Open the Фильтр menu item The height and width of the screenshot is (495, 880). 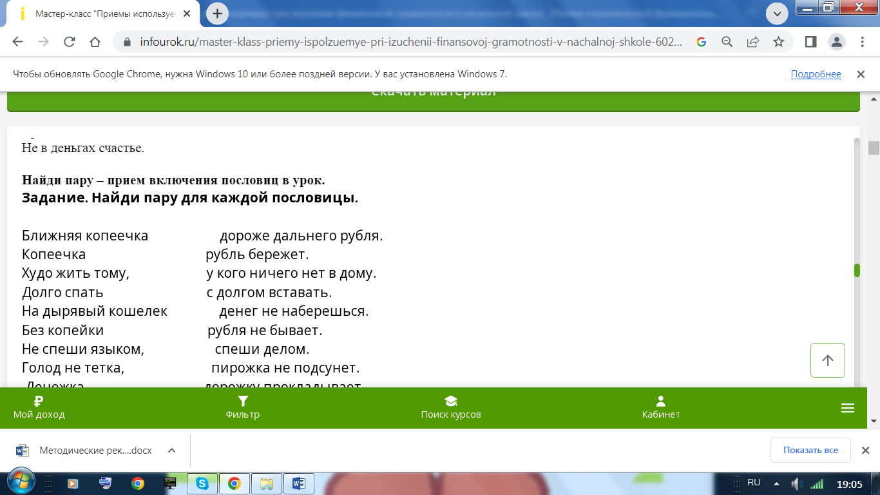pos(243,407)
